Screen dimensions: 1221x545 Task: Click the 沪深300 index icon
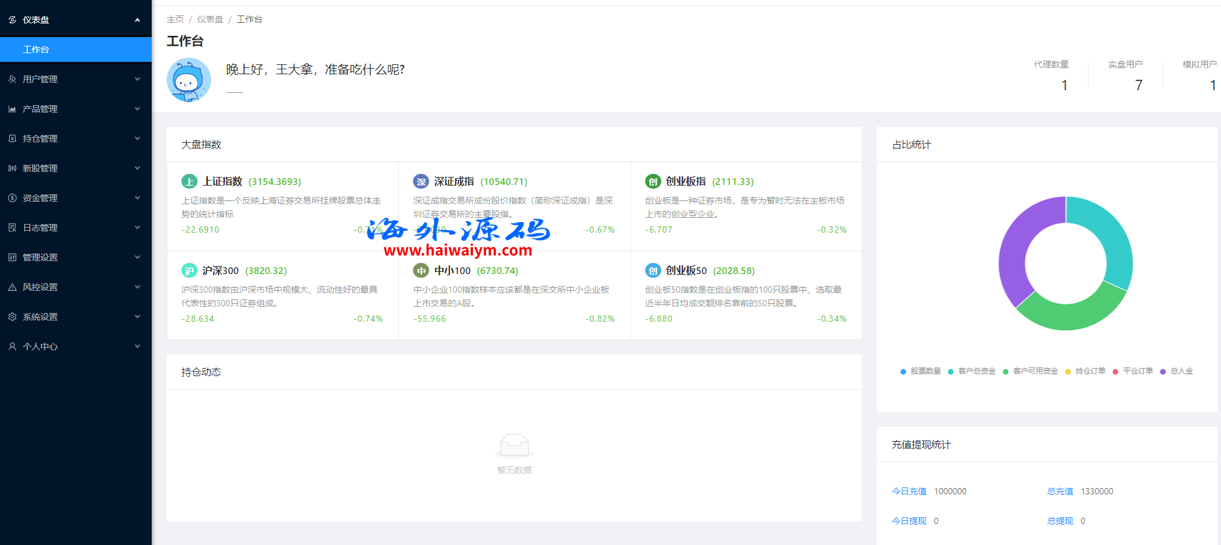pyautogui.click(x=189, y=270)
